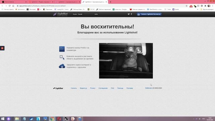
Task: Expand the hidden bookmarks overflow arrow
Action: 198,9
